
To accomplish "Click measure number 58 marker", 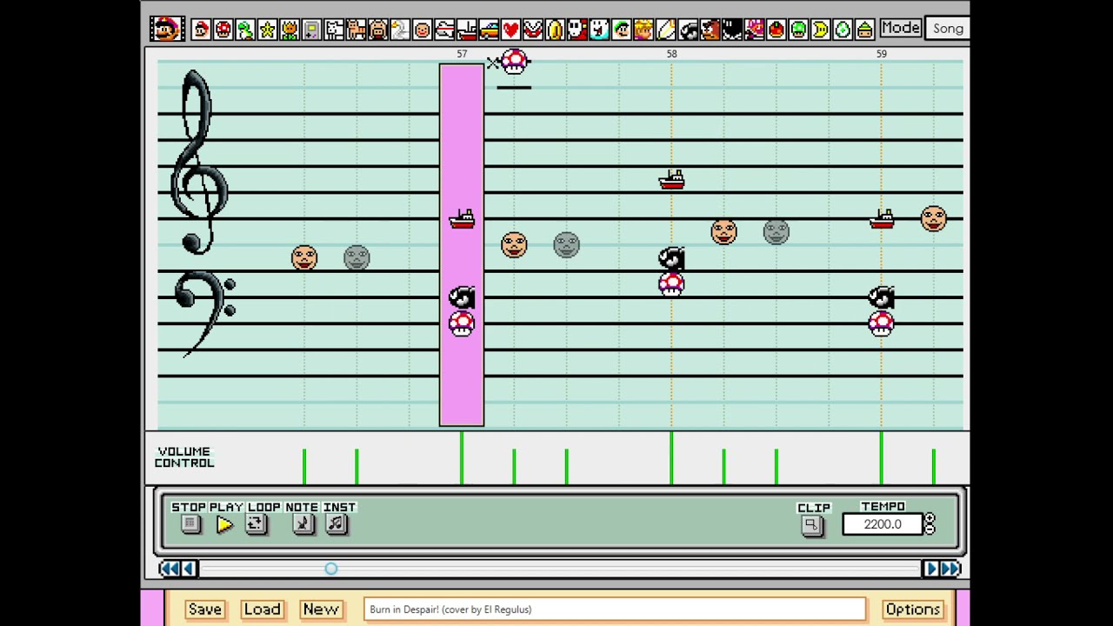I will coord(671,54).
